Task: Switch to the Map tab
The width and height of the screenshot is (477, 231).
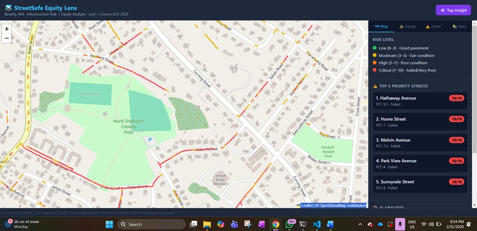Action: pos(381,26)
